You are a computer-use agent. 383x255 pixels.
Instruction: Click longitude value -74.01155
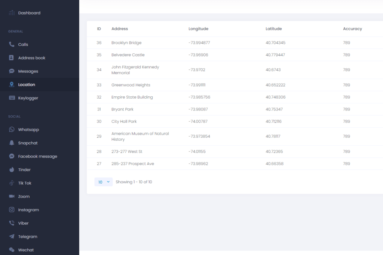[197, 151]
